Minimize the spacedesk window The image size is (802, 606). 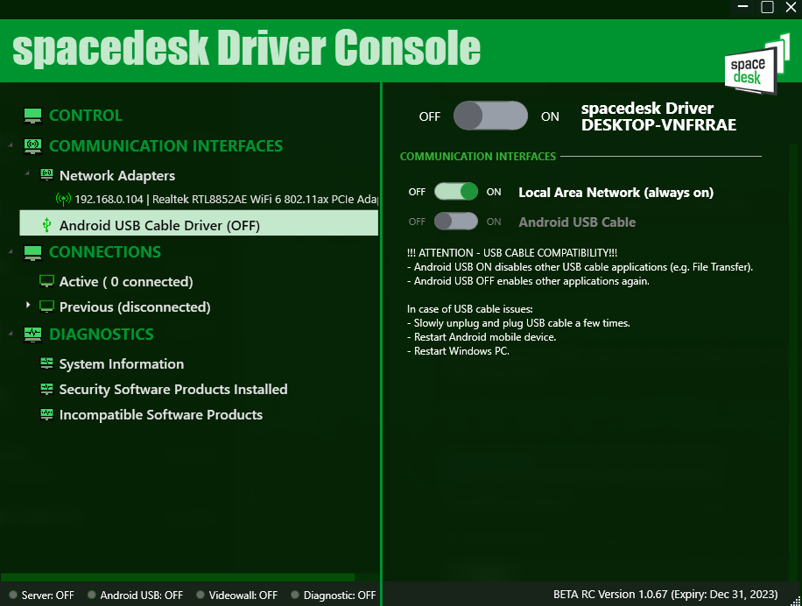coord(743,7)
